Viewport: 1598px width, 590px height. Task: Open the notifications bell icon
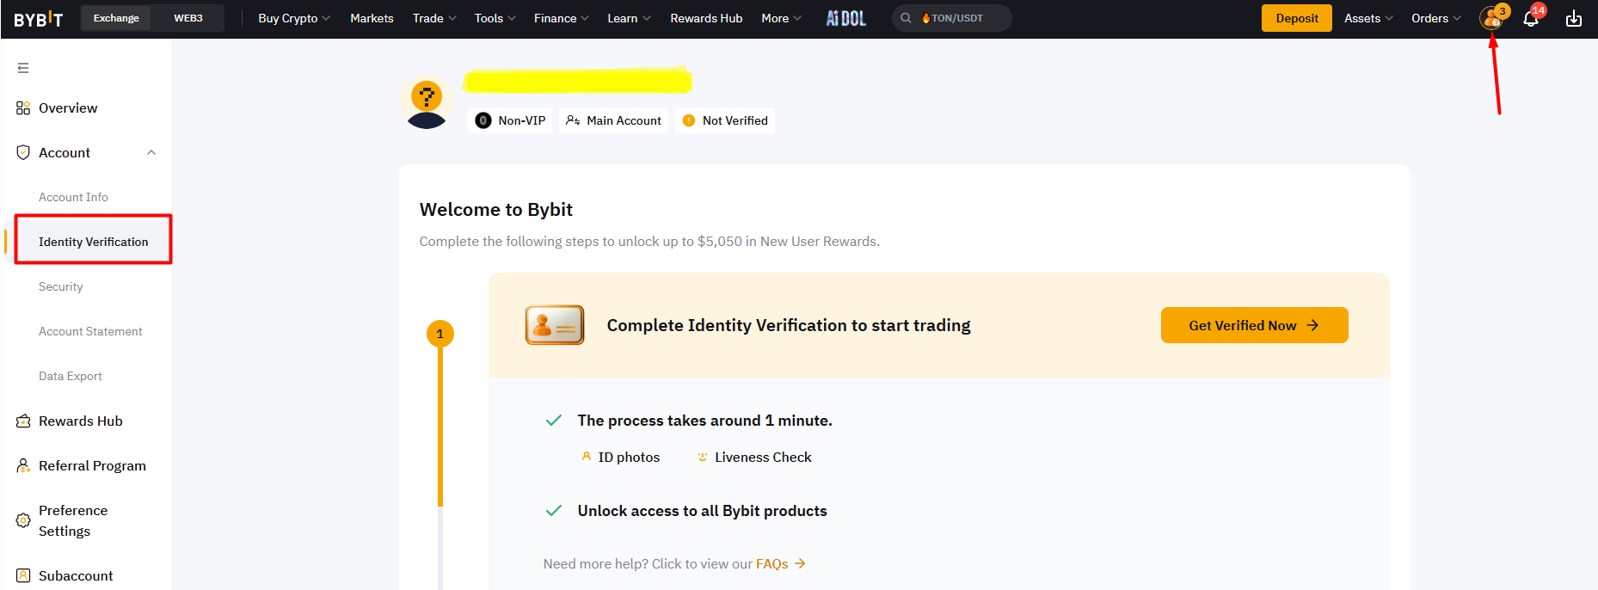(x=1530, y=19)
